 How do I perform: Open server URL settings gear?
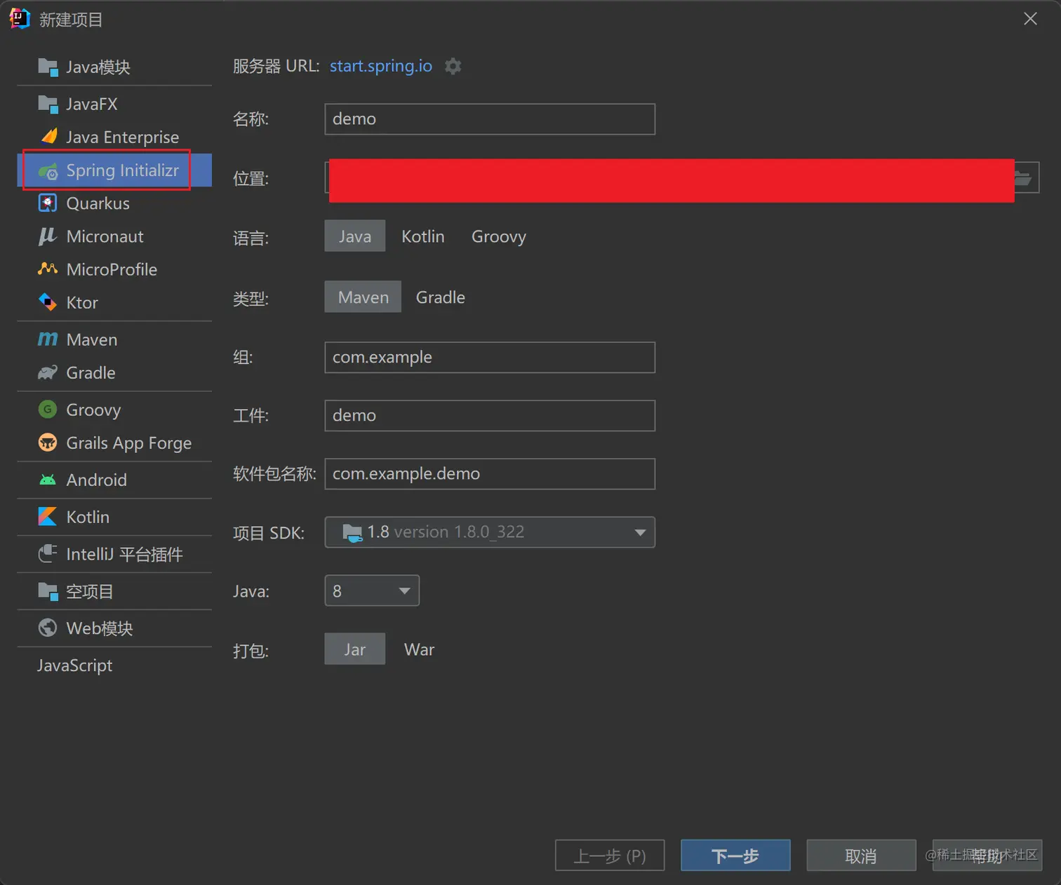(x=453, y=66)
